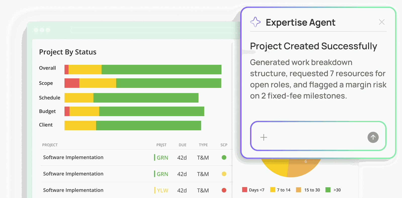Select the red Days <7 legend swatch
Viewport: 402px width, 198px height.
click(x=245, y=190)
